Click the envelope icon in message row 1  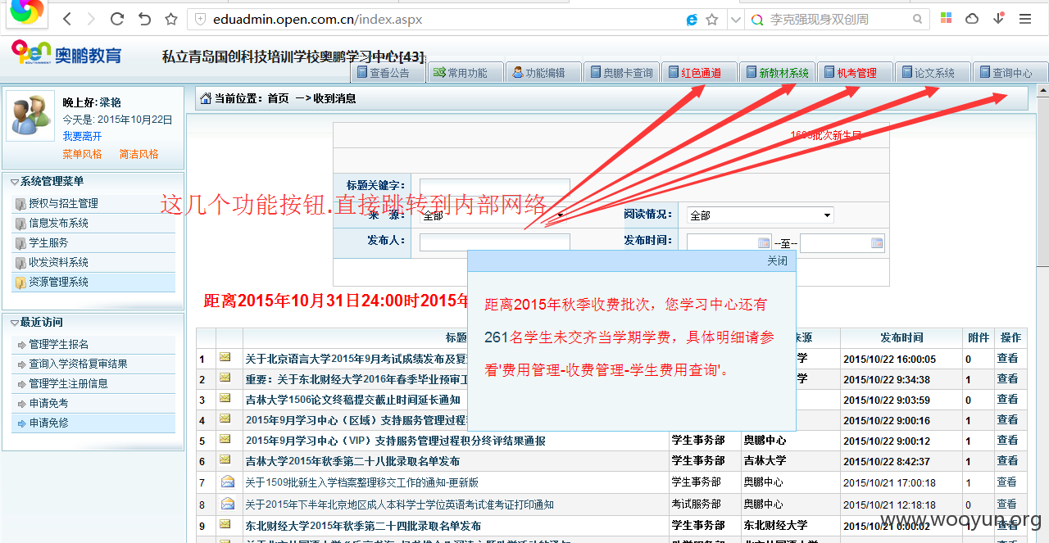[225, 358]
